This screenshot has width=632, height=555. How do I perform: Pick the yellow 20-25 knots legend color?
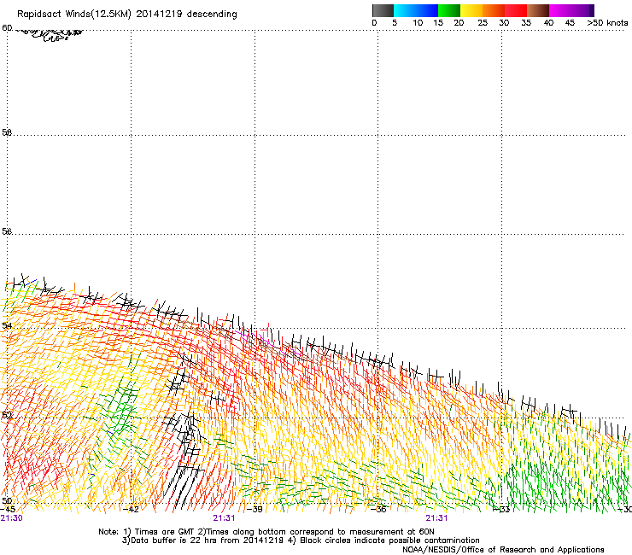(x=471, y=10)
